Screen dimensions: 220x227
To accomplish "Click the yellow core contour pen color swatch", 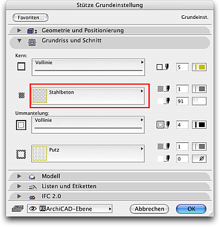I will [199, 67].
